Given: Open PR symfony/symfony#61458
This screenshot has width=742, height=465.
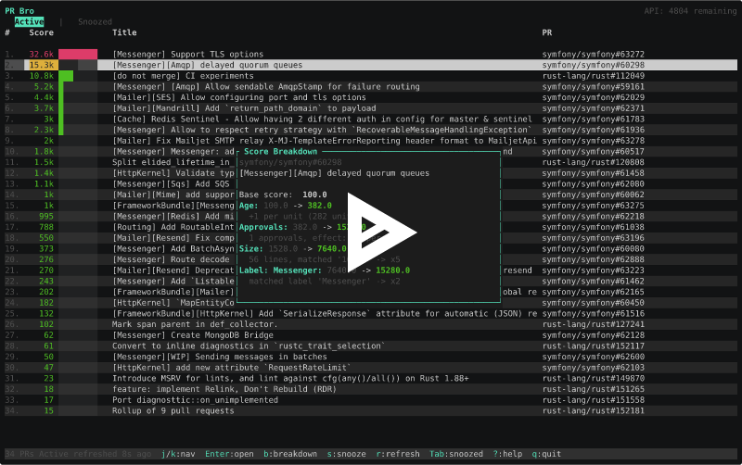Looking at the screenshot, I should coord(593,173).
